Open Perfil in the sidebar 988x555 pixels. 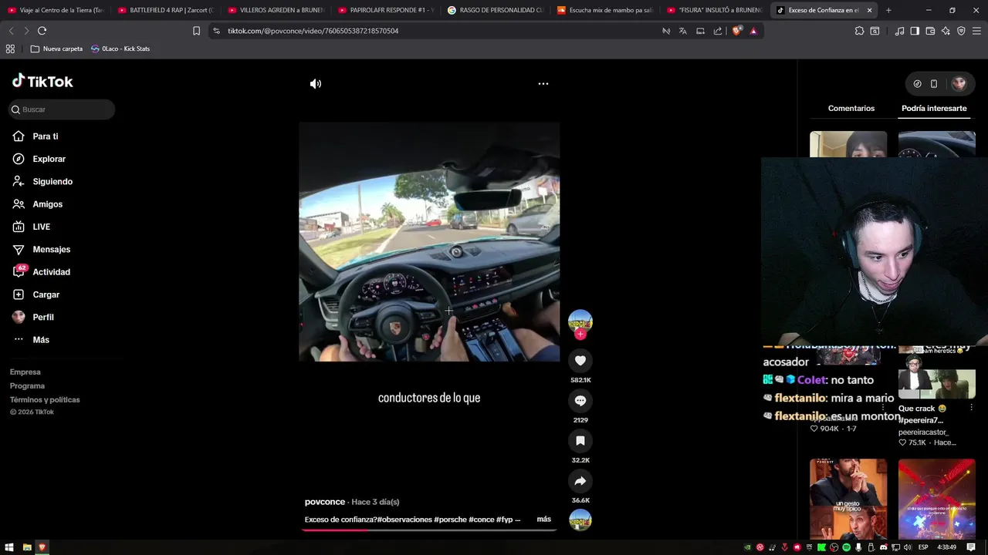click(x=43, y=318)
